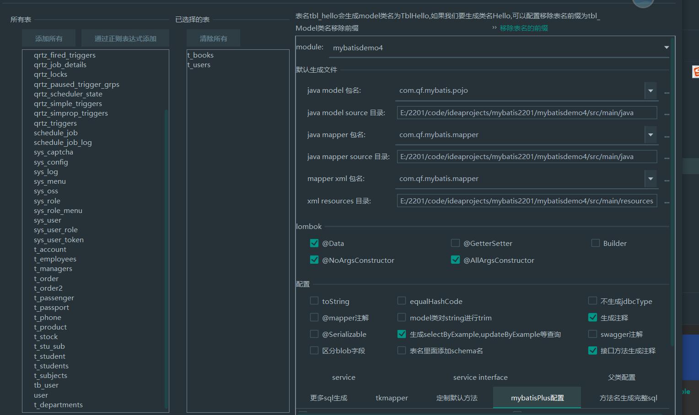Expand java mapper package name dropdown arrow
The image size is (699, 415).
[x=651, y=135]
